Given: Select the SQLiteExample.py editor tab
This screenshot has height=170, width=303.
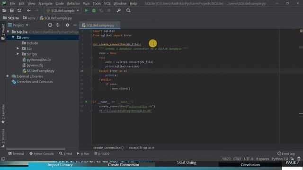Looking at the screenshot, I should pyautogui.click(x=99, y=25).
